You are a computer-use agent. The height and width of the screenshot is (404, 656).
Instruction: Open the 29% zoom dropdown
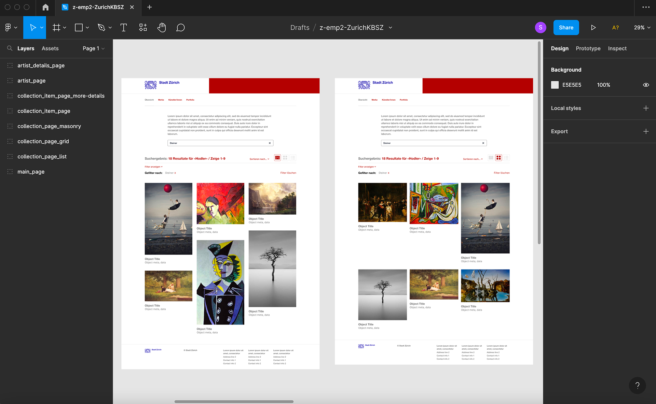pos(642,28)
